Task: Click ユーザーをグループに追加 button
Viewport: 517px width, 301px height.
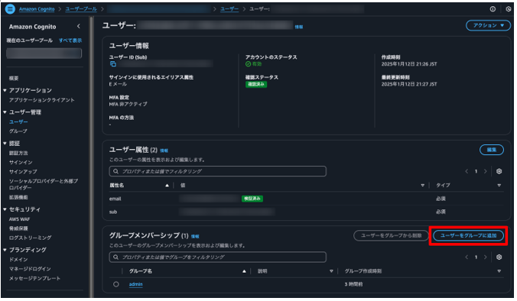Action: point(468,235)
